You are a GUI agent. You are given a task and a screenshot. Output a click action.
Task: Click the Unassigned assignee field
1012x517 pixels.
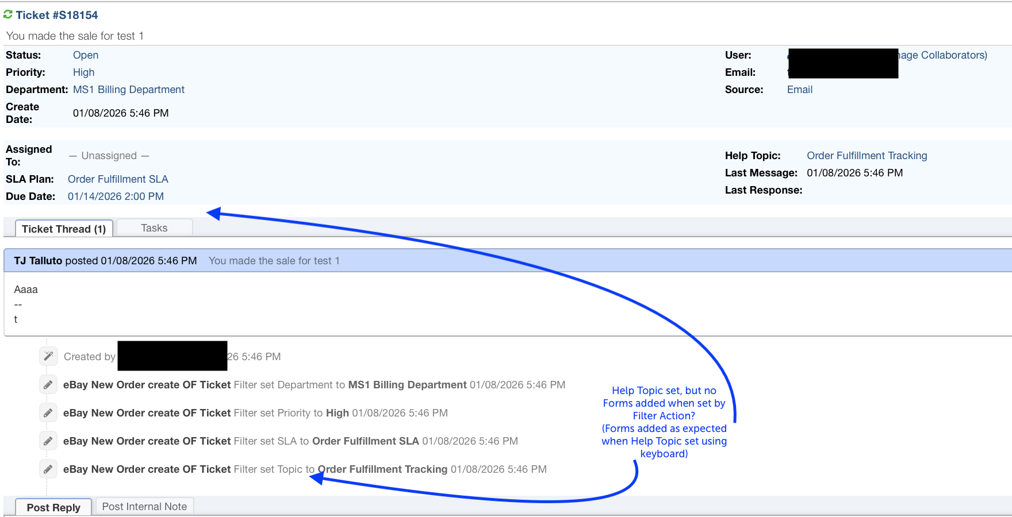(109, 156)
